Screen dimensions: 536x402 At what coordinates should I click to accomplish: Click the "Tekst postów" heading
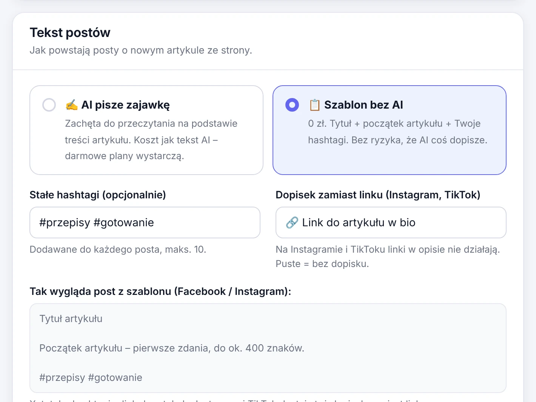[70, 33]
